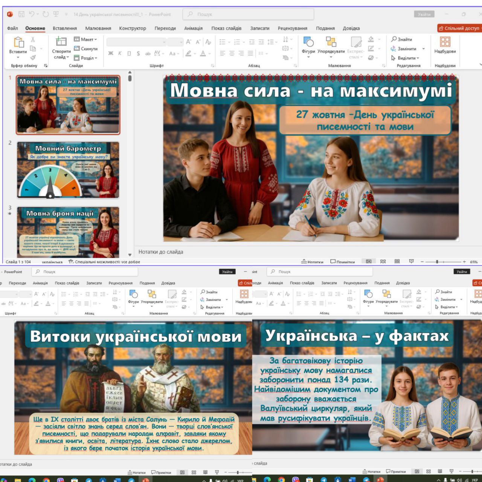
Task: Click Знайти (Find) in the top window
Action: pyautogui.click(x=402, y=39)
